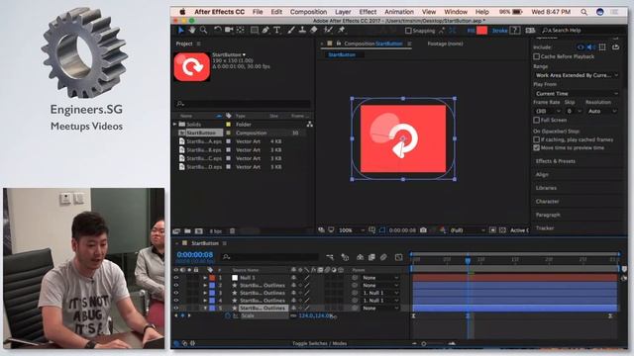Open the Character panel
Screen dimensions: 634x356
547,201
